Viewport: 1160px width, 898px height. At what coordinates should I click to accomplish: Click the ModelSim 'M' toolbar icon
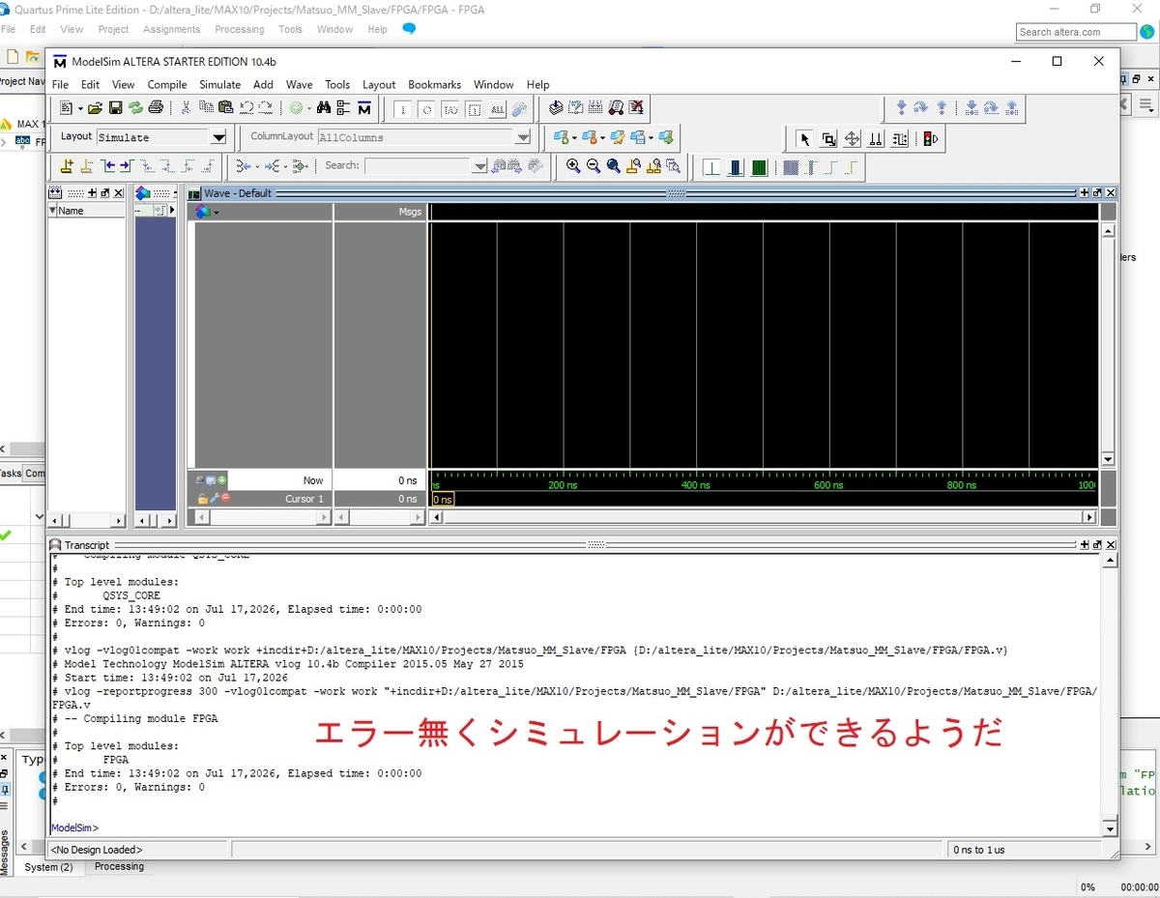(x=364, y=108)
